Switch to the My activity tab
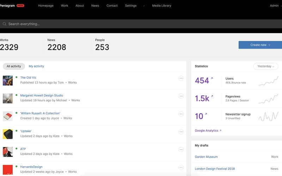 pyautogui.click(x=36, y=66)
